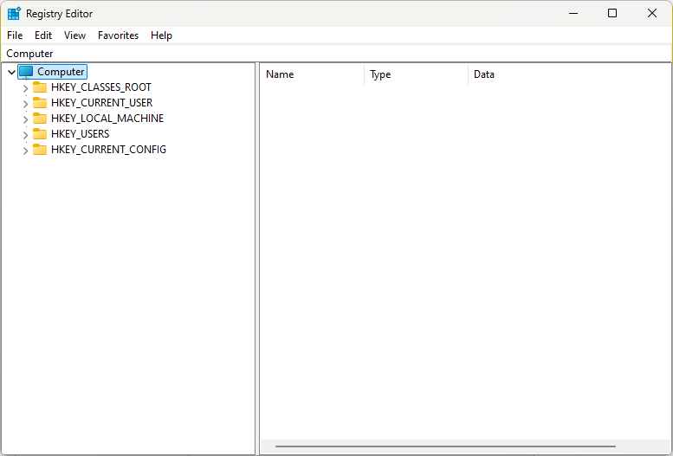
Task: Open the View menu
Action: pos(74,35)
